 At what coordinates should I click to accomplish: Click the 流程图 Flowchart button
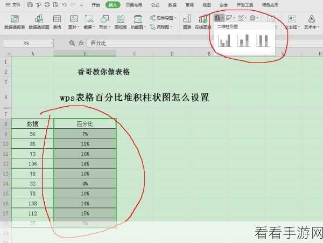[160, 27]
